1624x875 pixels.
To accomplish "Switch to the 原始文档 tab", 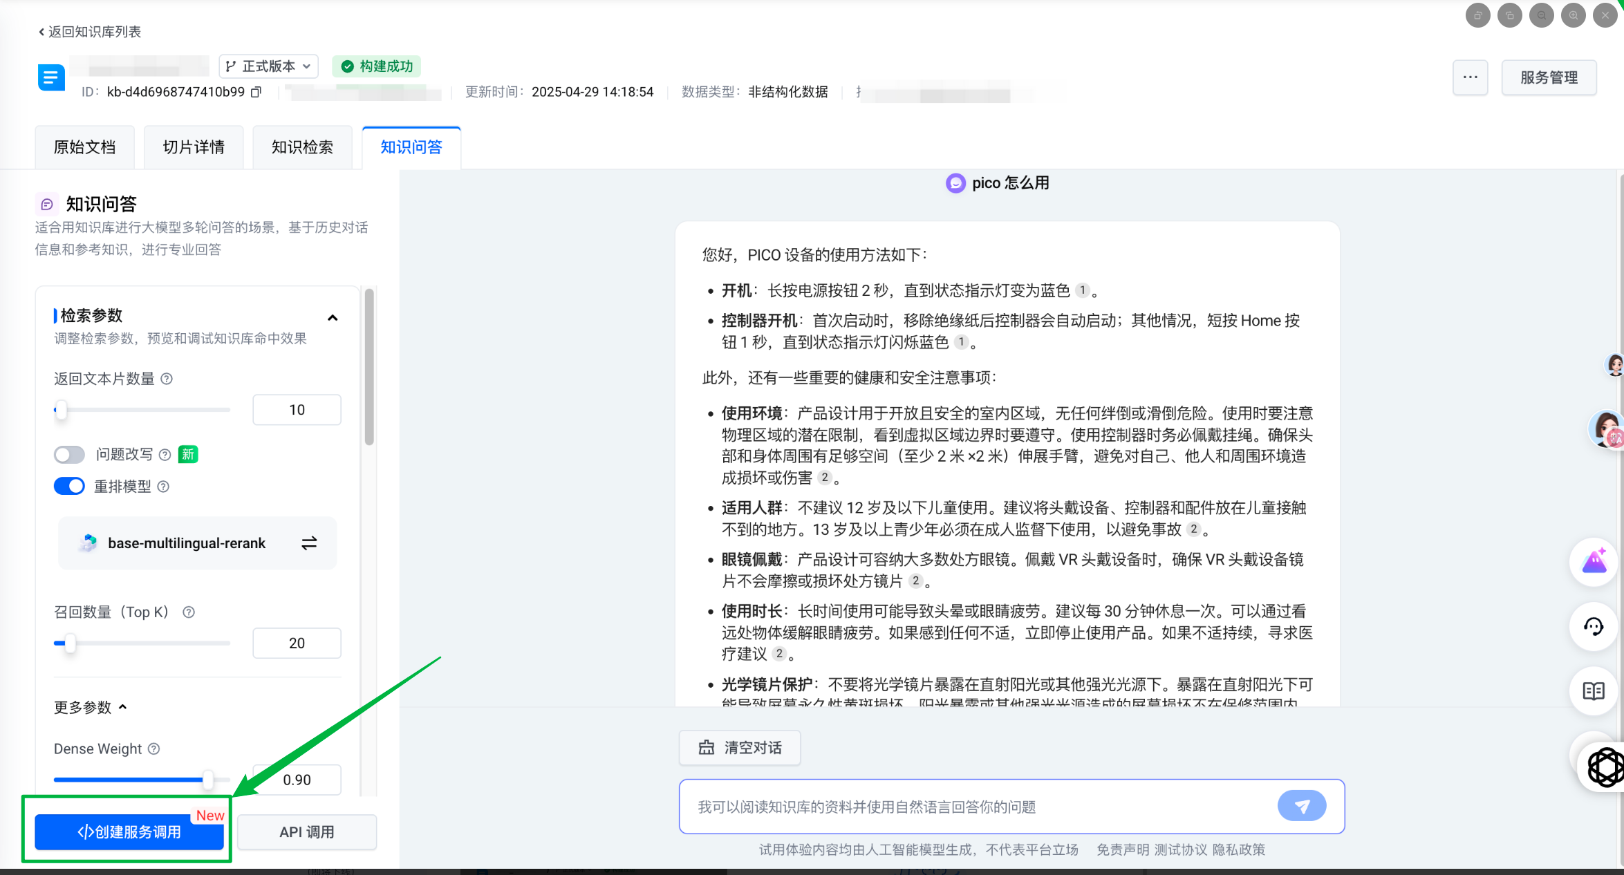I will click(x=85, y=147).
